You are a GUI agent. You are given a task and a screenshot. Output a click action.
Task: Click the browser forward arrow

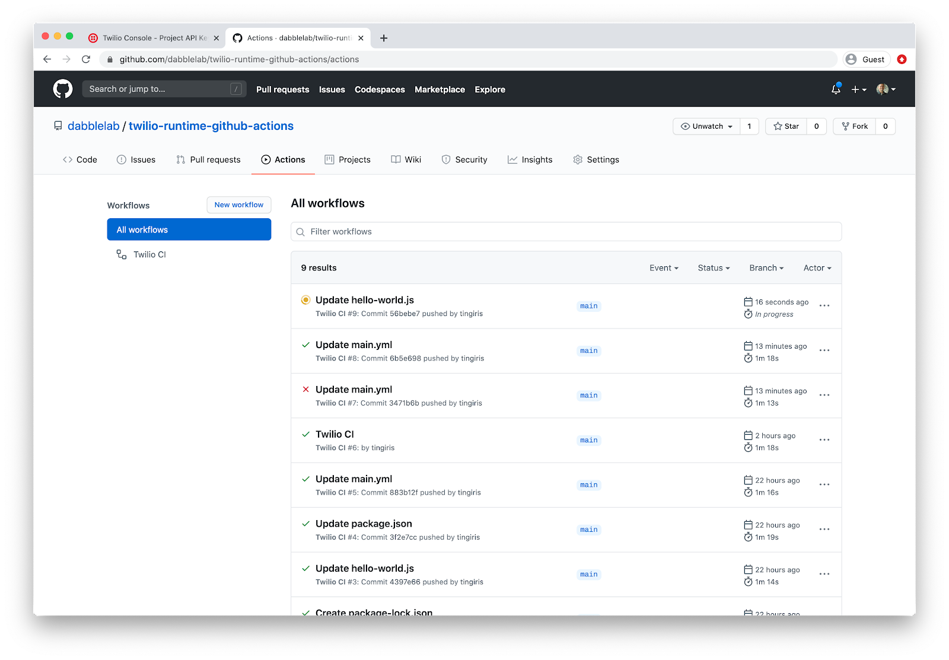(x=66, y=59)
